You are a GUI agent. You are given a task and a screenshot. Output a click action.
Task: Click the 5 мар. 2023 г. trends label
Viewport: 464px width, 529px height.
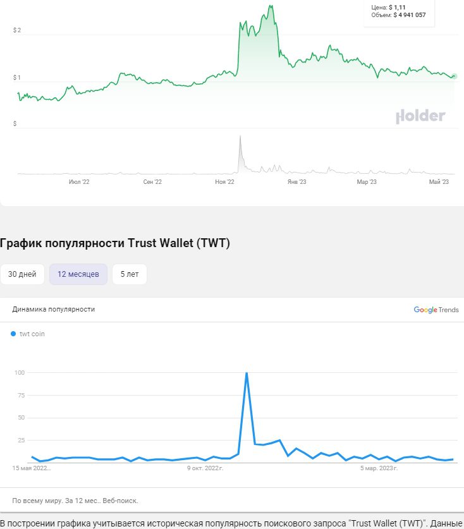(x=379, y=468)
